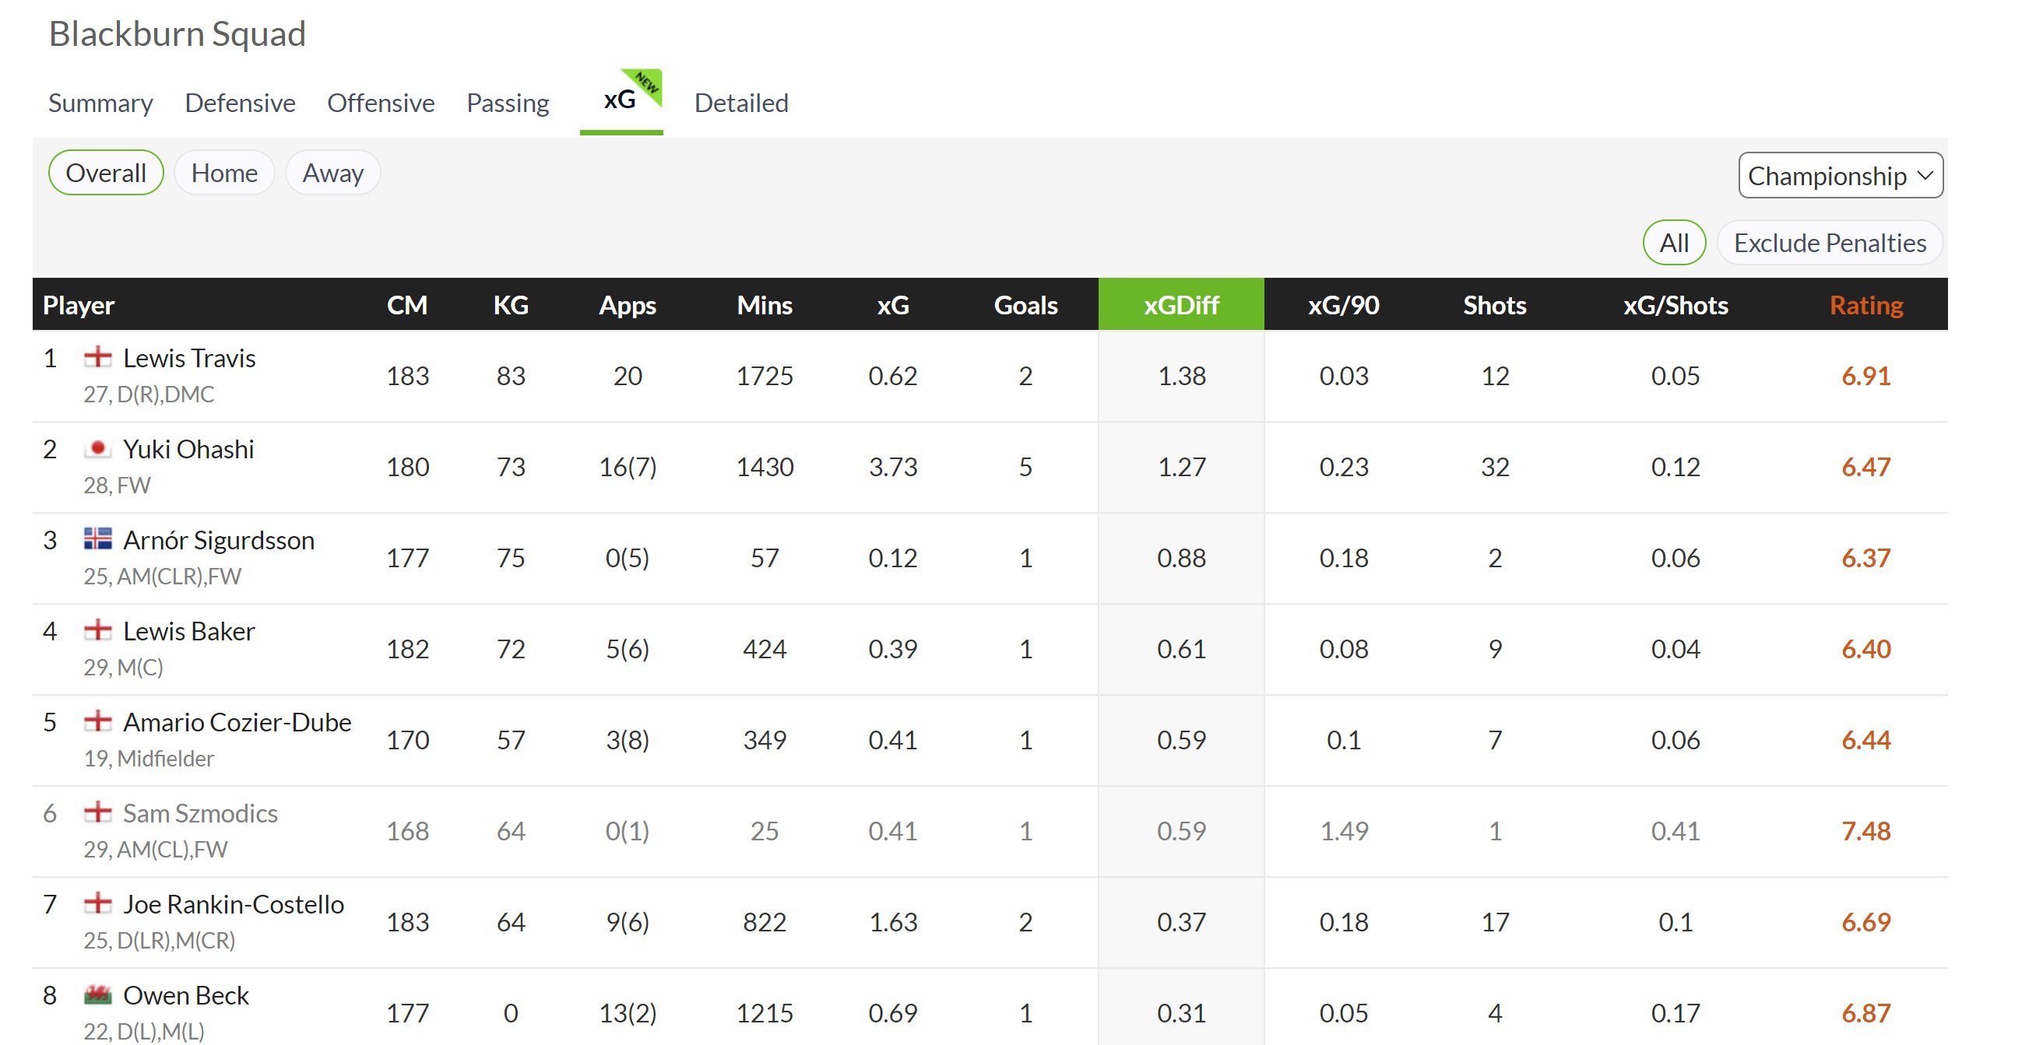This screenshot has width=2029, height=1045.
Task: Click Yuki Ohashi apps value 16(7)
Action: (628, 467)
